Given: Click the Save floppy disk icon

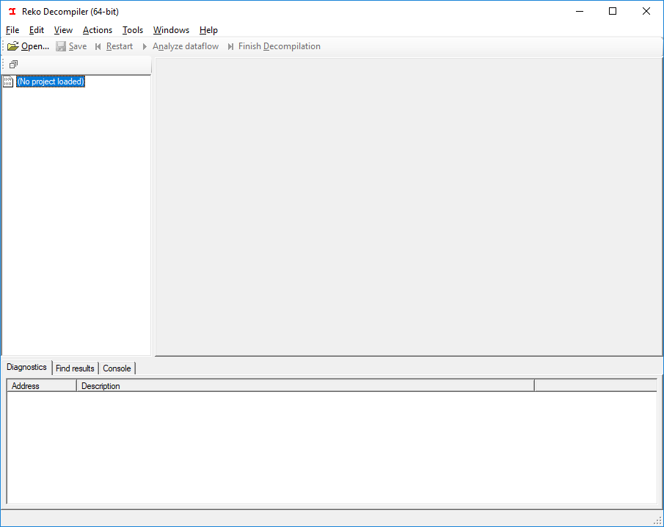Looking at the screenshot, I should click(x=61, y=46).
